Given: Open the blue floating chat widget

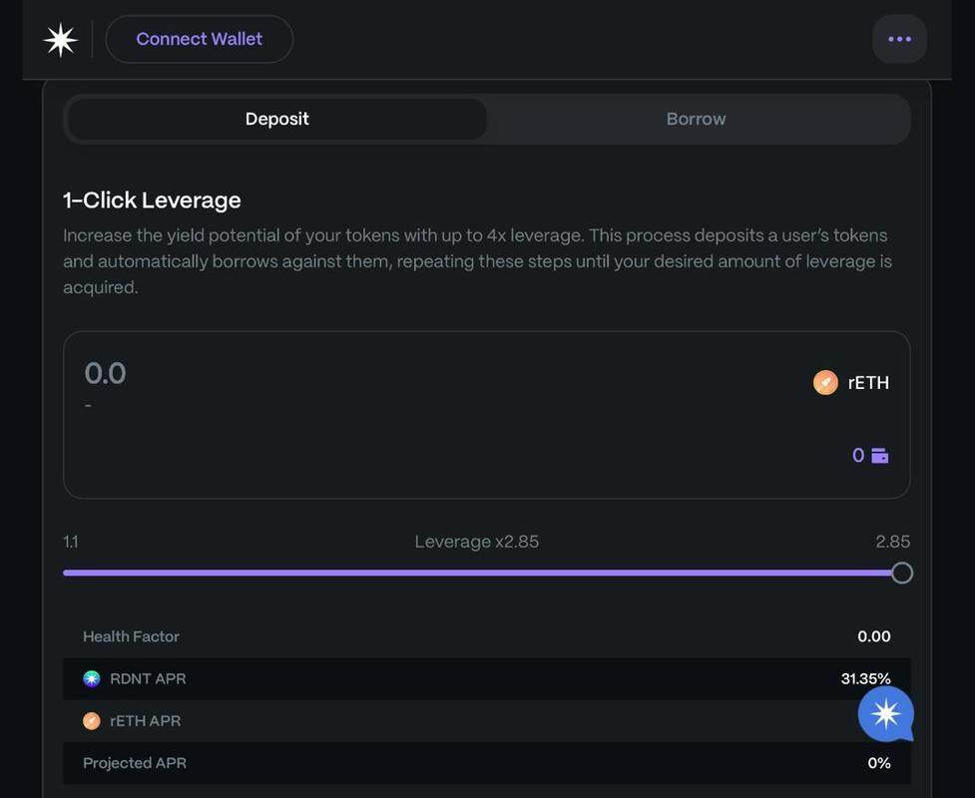Looking at the screenshot, I should click(885, 714).
